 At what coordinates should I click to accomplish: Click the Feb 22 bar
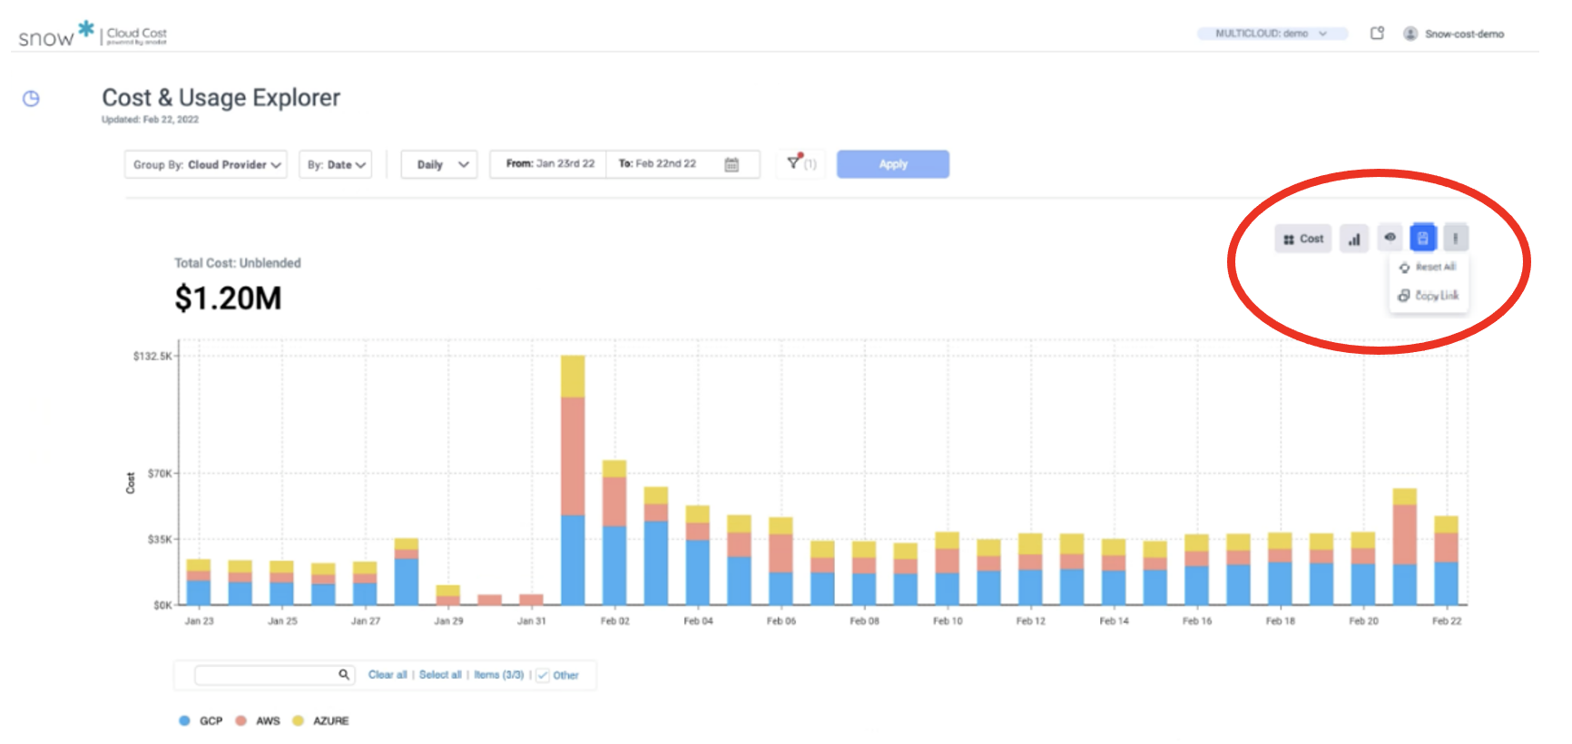[1446, 561]
